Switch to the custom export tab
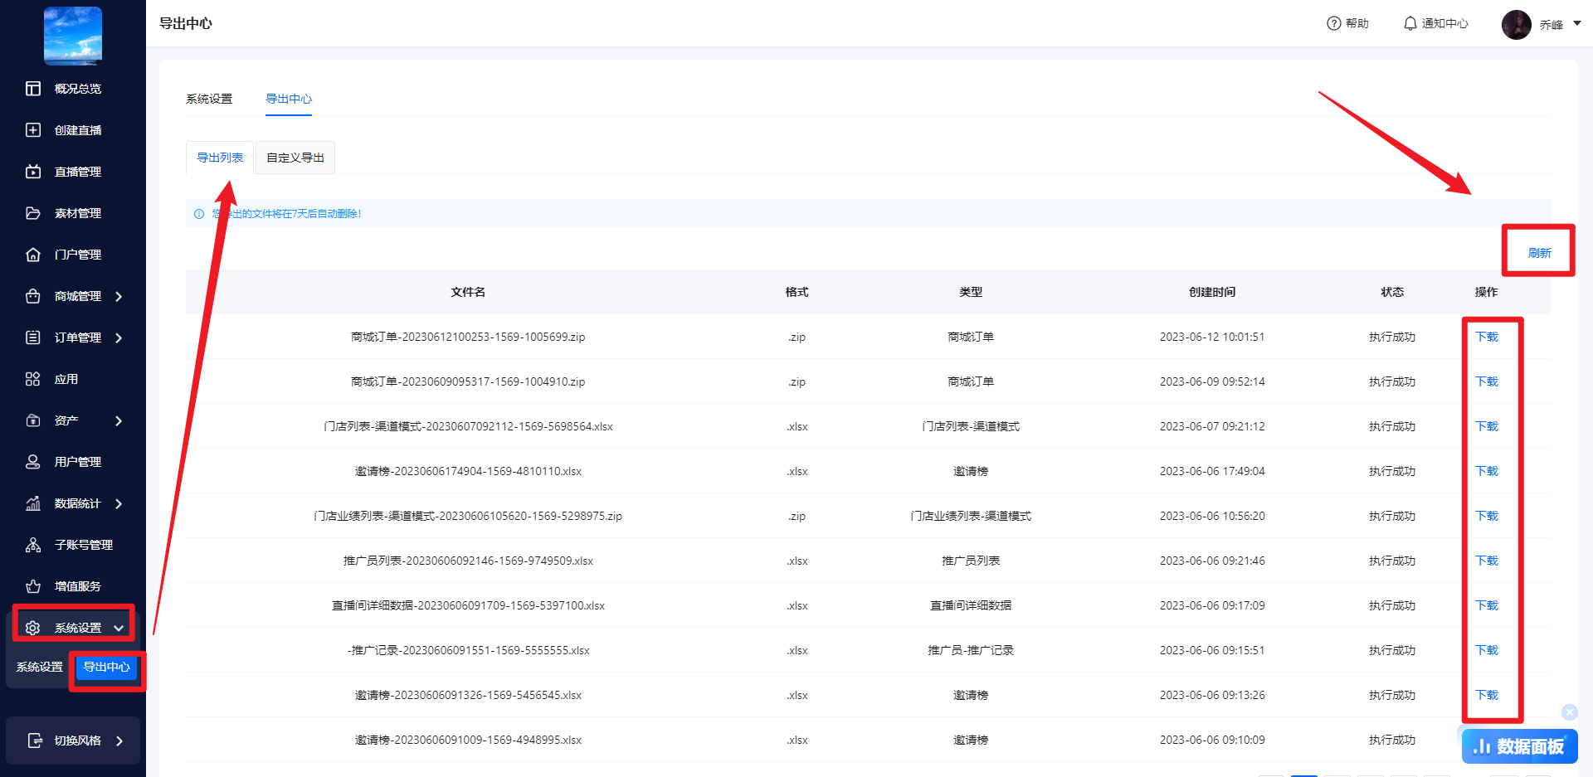This screenshot has height=777, width=1593. (x=295, y=158)
